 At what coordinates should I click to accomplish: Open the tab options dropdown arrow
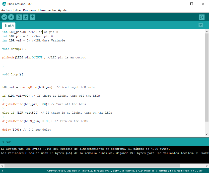201,25
